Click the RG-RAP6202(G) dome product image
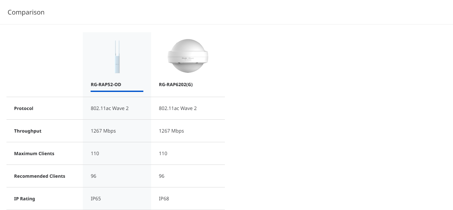This screenshot has height=210, width=453. tap(188, 56)
